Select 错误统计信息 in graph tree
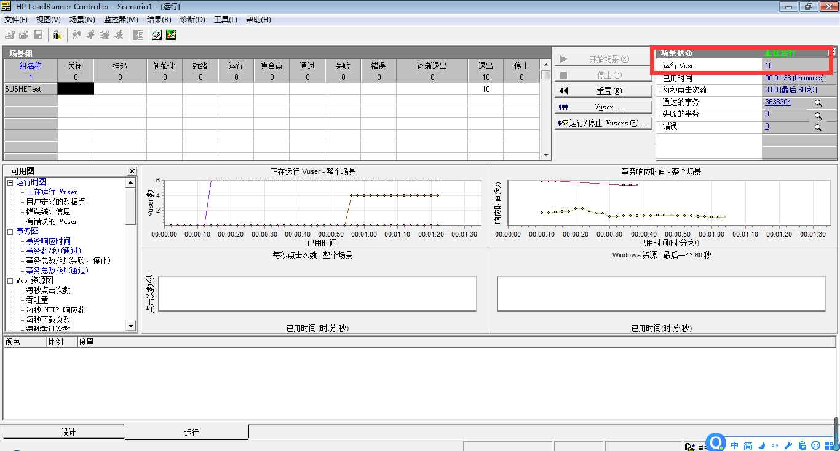Image resolution: width=840 pixels, height=451 pixels. click(x=48, y=211)
